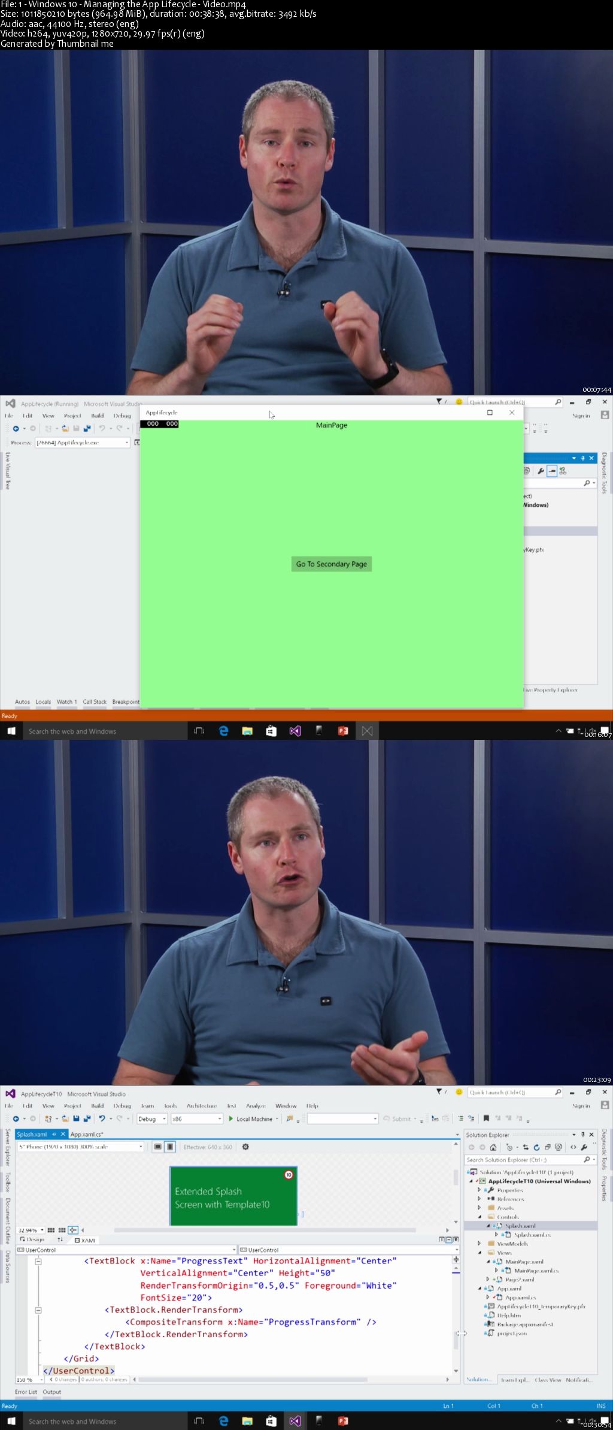Open 32.94% designer zoom dropdown
The height and width of the screenshot is (1430, 613).
31,1231
